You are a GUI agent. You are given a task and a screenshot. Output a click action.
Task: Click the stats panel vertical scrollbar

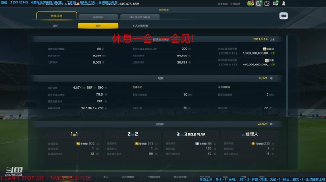pos(287,76)
